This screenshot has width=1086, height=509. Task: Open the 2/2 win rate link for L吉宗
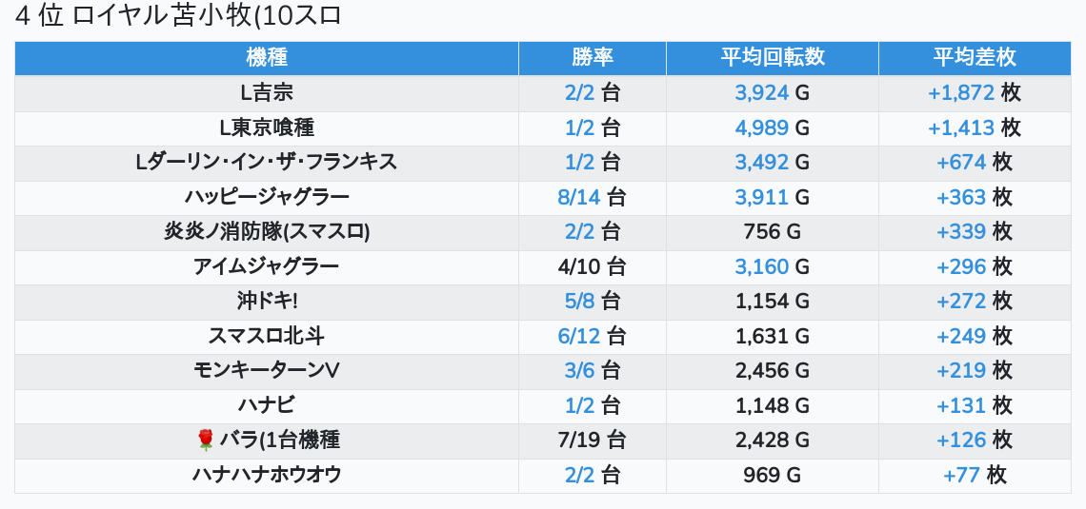579,93
